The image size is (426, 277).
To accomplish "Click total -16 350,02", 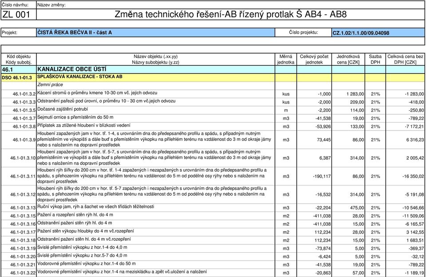I will click(413, 177).
